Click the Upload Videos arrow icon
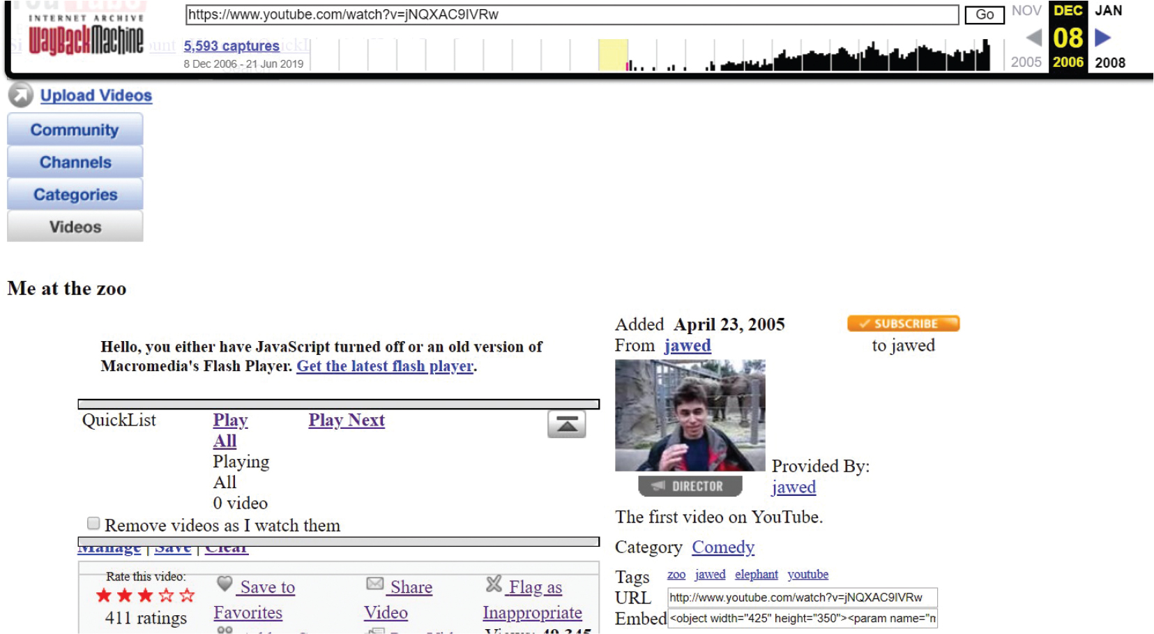 pos(21,95)
